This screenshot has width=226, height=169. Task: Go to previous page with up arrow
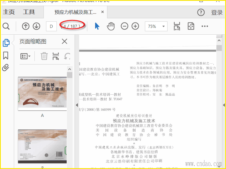(x=26, y=26)
